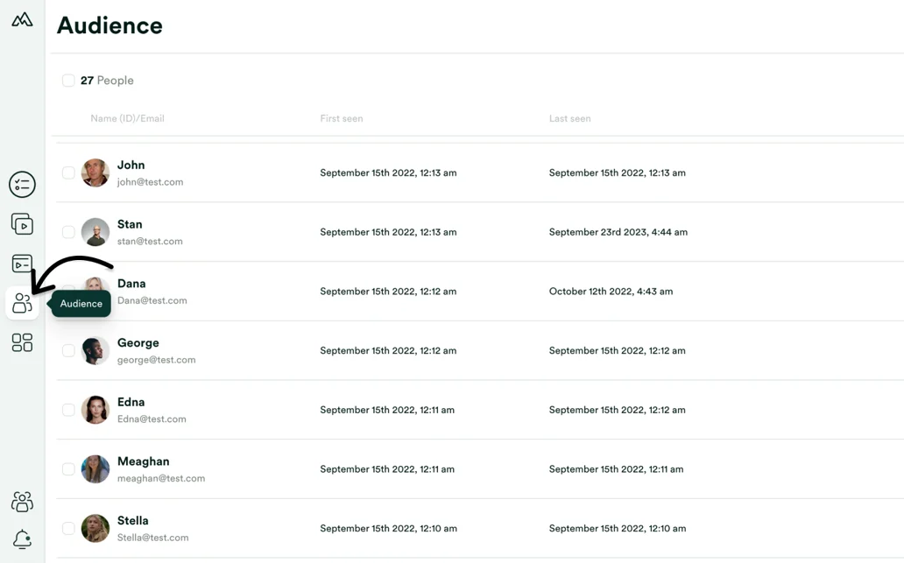Open notifications via the bell icon
This screenshot has width=904, height=563.
21,539
